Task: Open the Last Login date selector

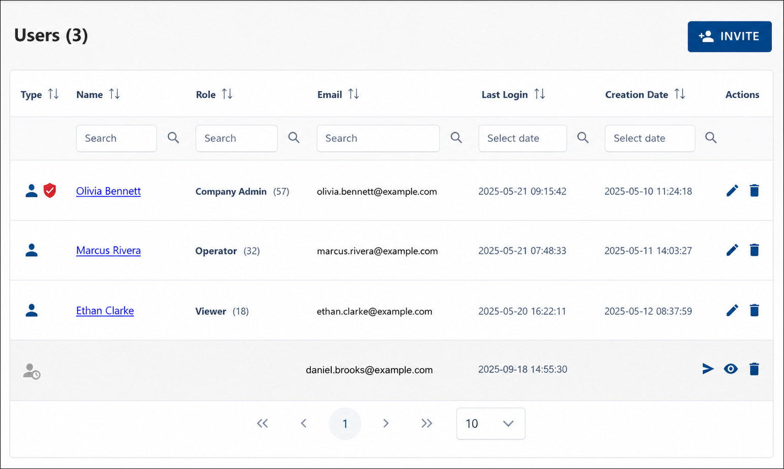Action: tap(522, 138)
